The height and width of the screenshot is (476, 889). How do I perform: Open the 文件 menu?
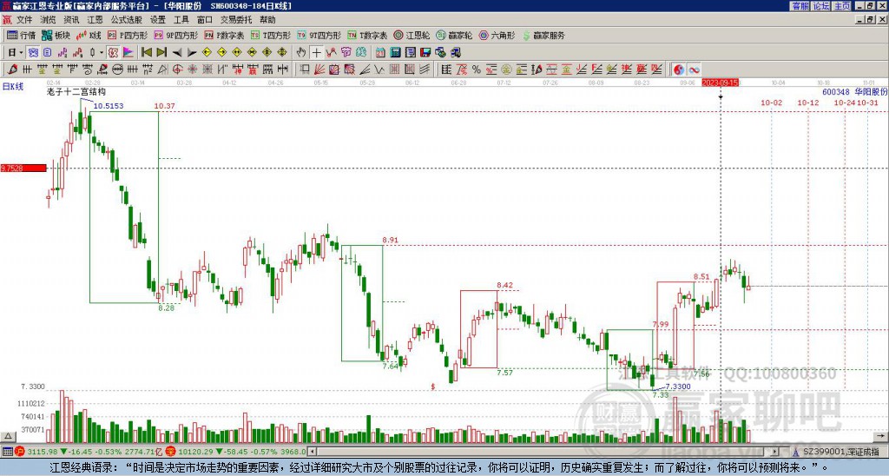pyautogui.click(x=24, y=20)
